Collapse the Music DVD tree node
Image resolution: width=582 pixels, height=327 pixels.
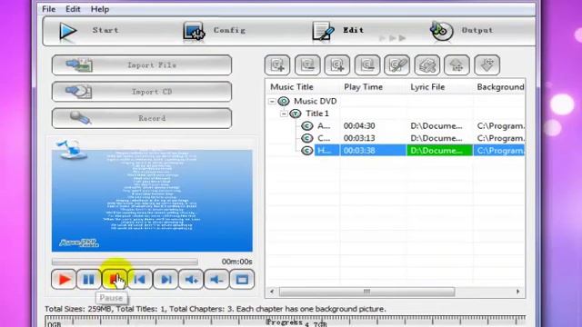point(272,101)
